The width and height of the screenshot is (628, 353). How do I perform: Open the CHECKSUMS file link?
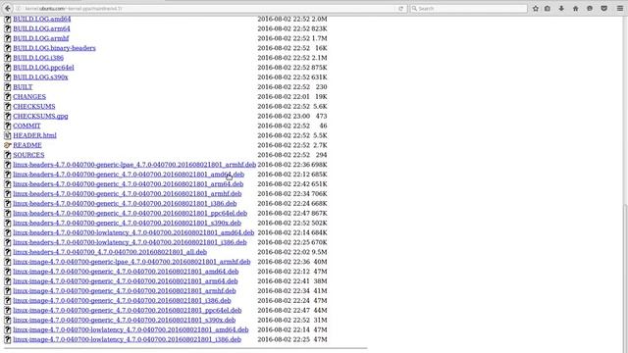pos(34,107)
